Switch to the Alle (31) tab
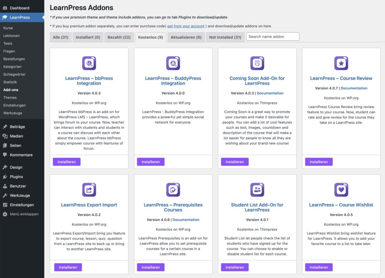 (61, 37)
